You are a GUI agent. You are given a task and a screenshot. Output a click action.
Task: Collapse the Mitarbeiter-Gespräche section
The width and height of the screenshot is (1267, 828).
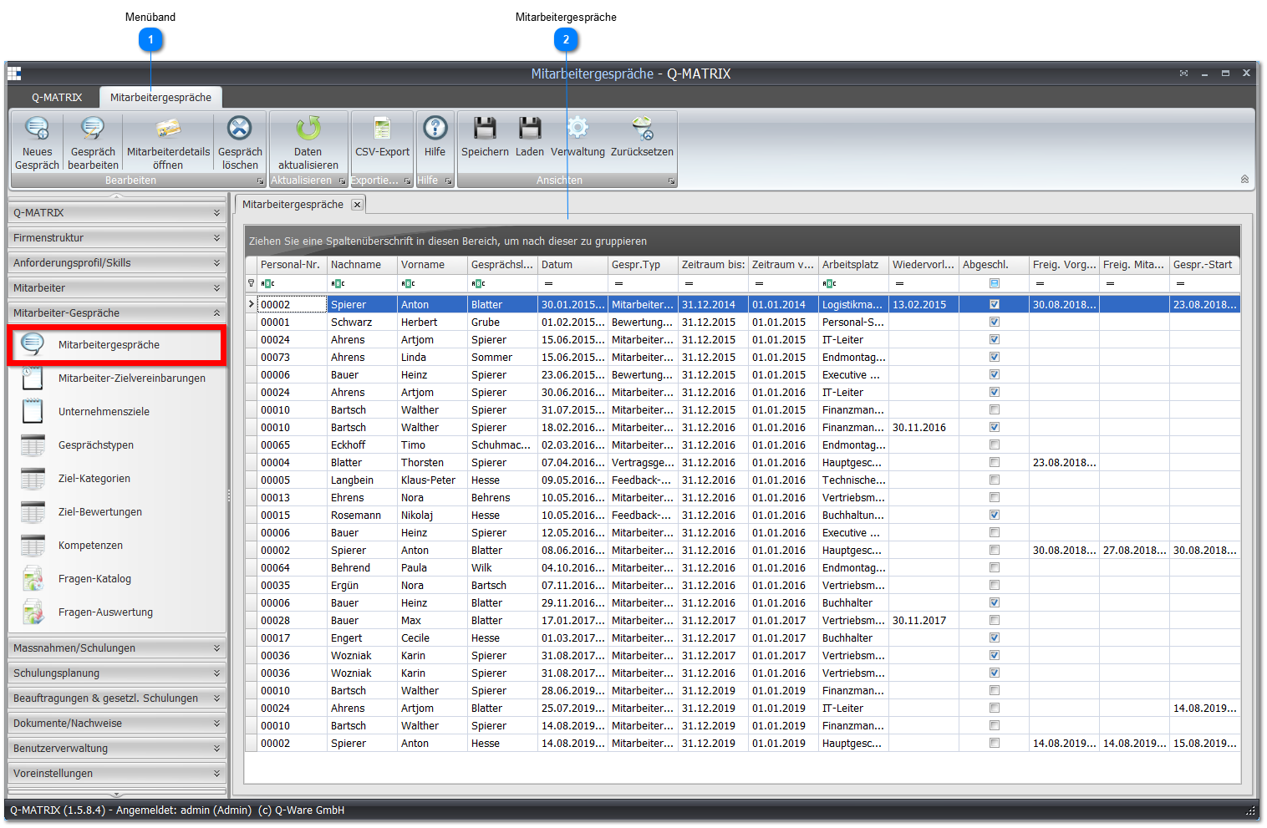point(117,313)
